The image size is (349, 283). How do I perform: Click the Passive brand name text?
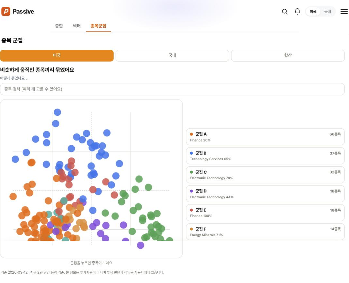(x=23, y=12)
